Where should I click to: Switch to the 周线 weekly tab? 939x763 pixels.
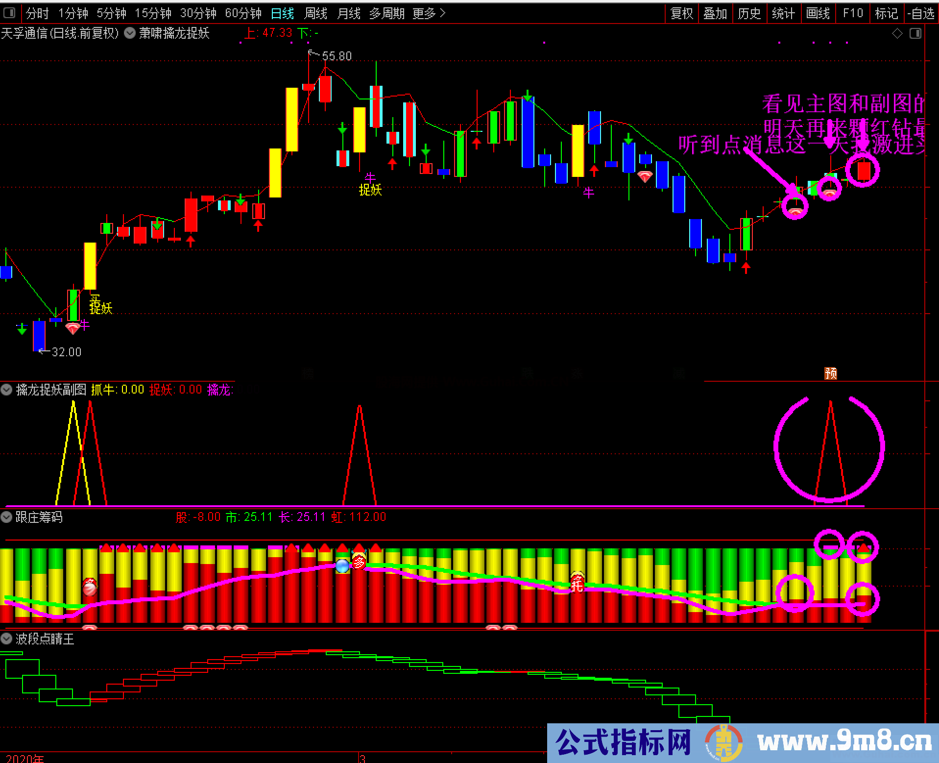click(x=315, y=13)
